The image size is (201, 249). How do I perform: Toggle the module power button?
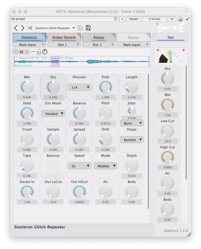(x=45, y=51)
